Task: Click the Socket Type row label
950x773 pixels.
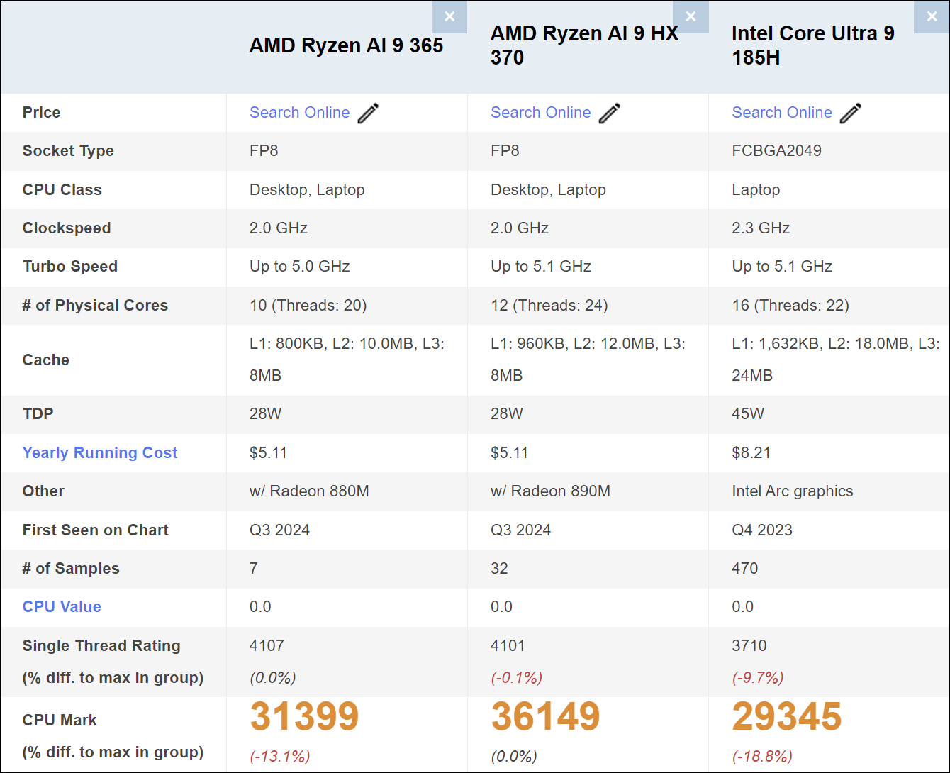Action: [x=68, y=150]
